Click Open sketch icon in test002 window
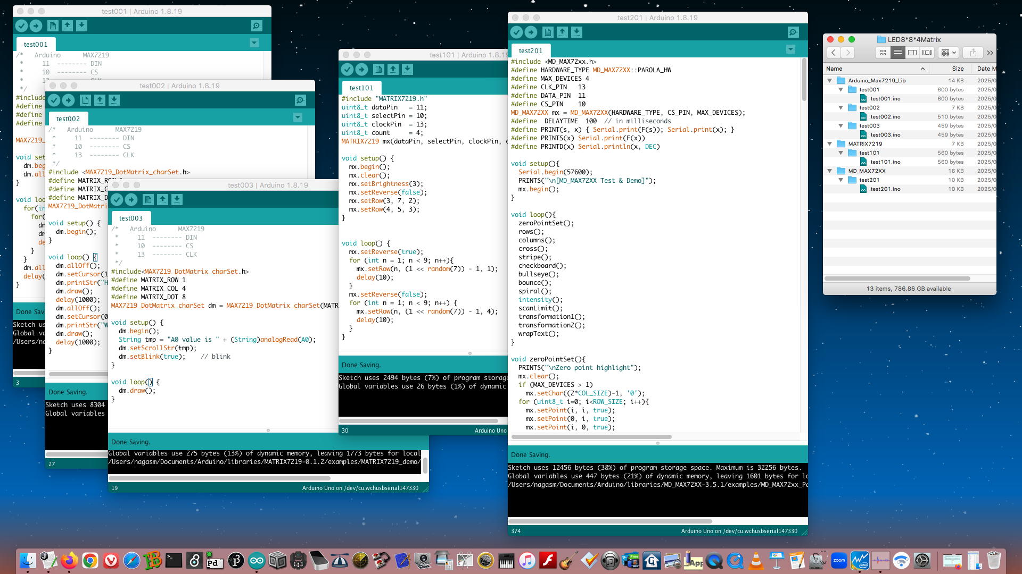 tap(100, 100)
